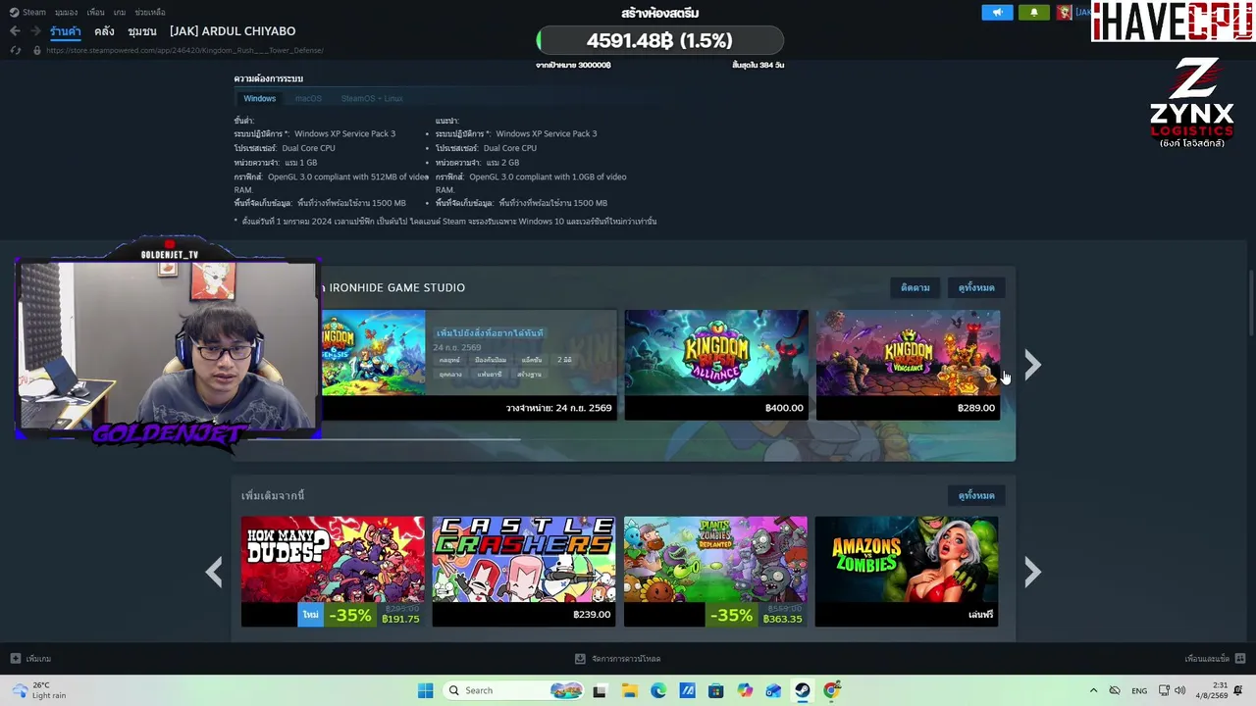Open the เกม menu
The width and height of the screenshot is (1256, 706).
[120, 13]
